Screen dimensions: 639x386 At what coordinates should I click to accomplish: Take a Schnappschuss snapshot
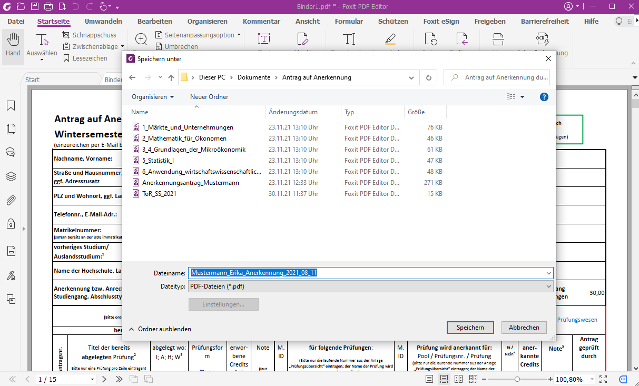click(x=90, y=35)
